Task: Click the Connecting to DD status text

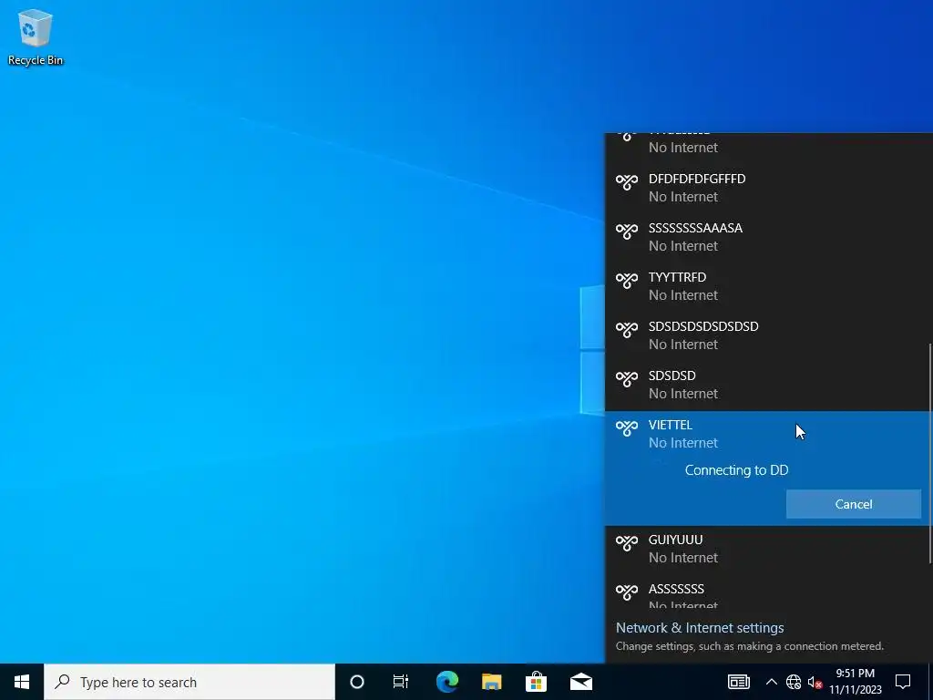Action: [x=736, y=470]
